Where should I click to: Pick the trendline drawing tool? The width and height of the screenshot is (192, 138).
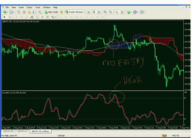[26, 17]
